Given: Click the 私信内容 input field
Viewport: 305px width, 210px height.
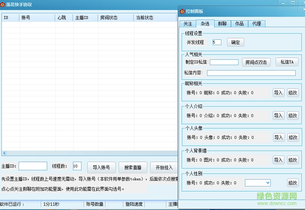Looking at the screenshot, I should coord(251,73).
